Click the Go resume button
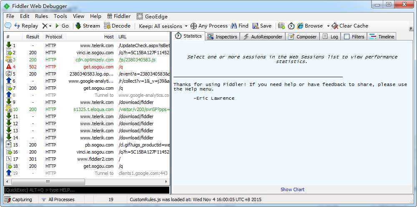This screenshot has width=417, height=207. click(62, 26)
